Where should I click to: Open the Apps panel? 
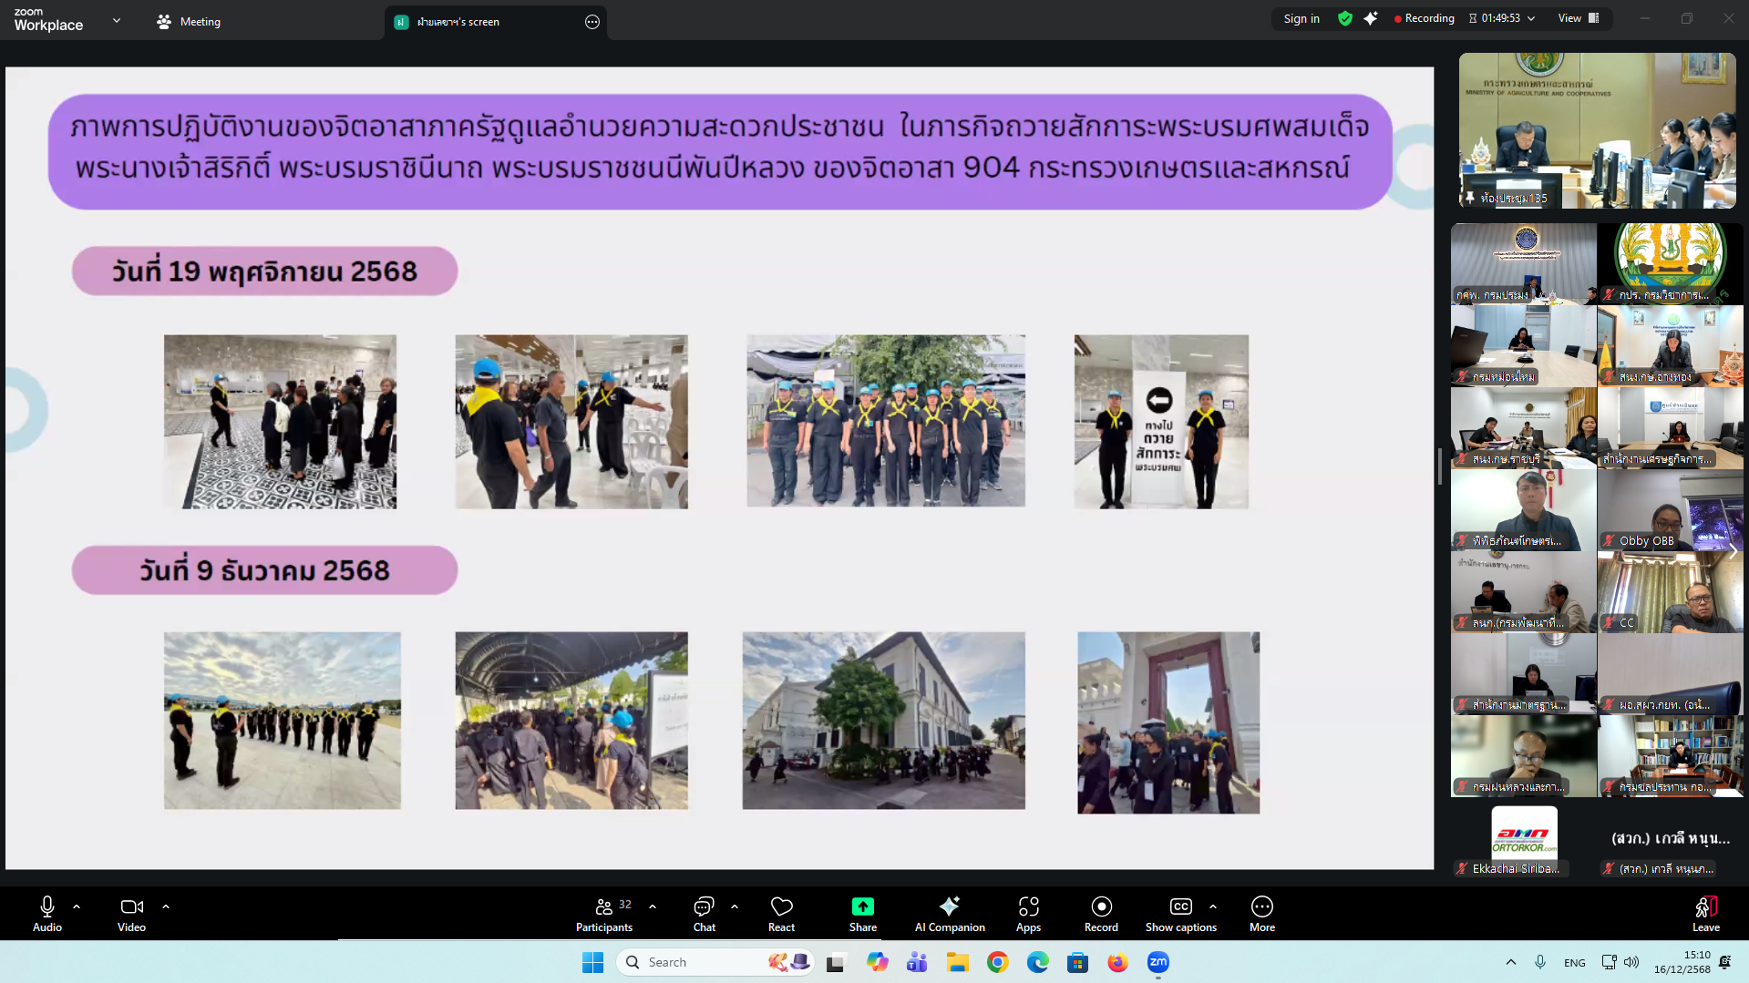1028,914
